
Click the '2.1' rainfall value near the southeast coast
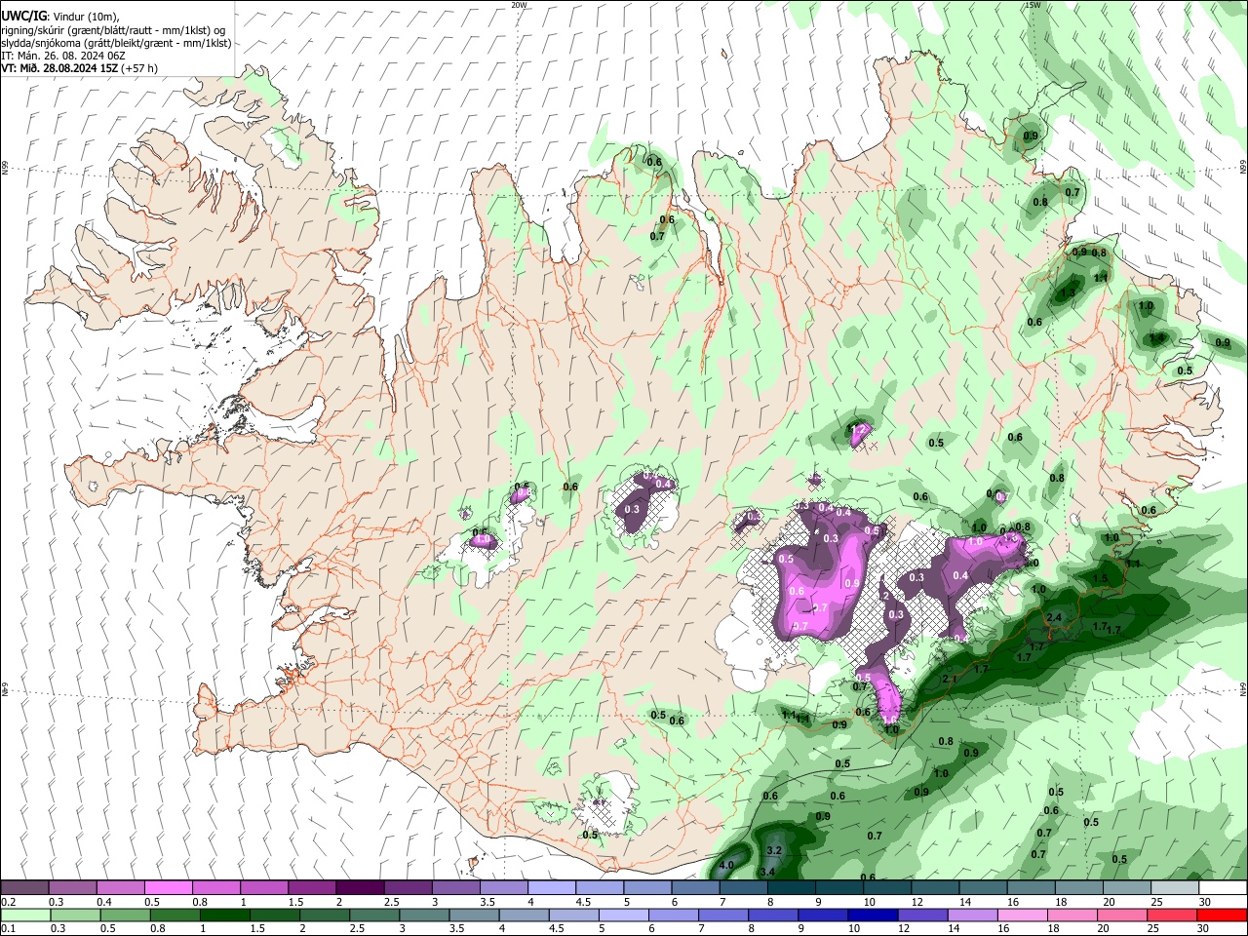click(951, 679)
